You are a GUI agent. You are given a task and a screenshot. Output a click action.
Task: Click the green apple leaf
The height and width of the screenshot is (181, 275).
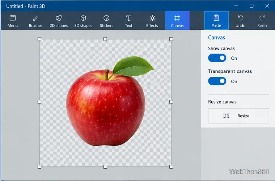[x=133, y=67]
